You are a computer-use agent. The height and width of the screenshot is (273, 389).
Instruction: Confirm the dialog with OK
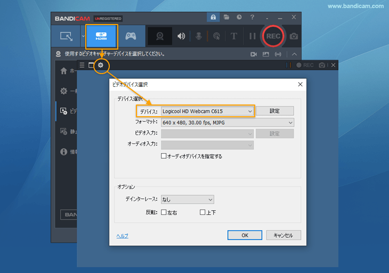245,235
